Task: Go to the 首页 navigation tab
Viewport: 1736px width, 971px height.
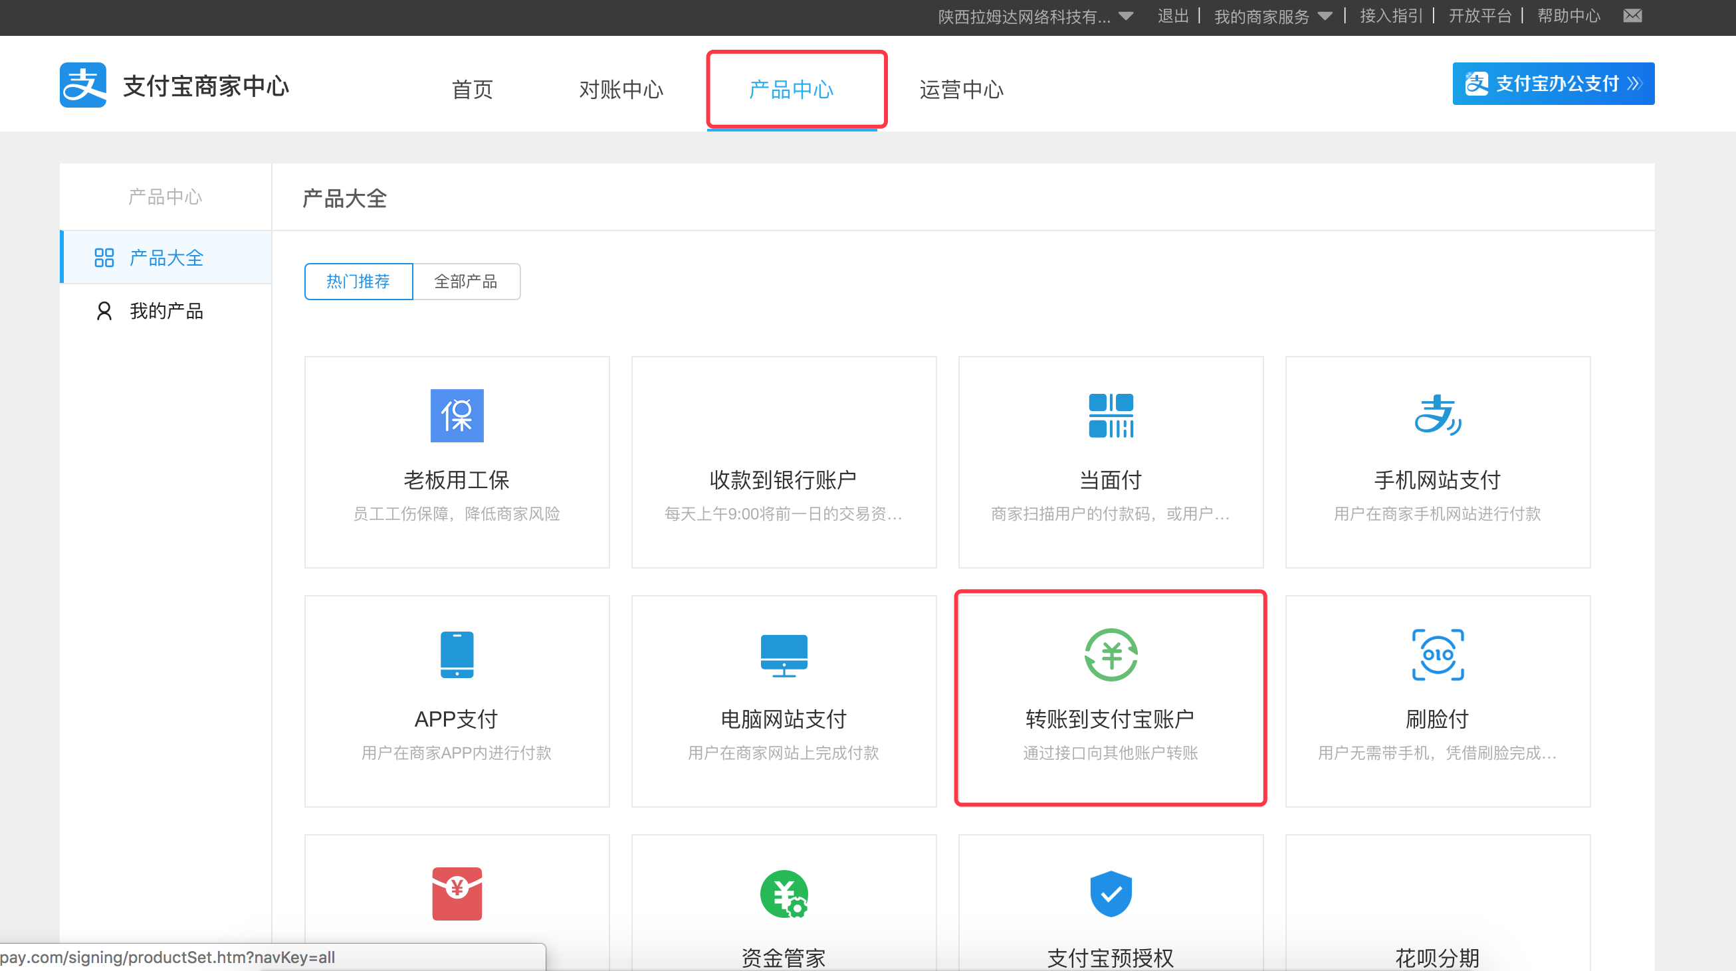Action: point(473,90)
